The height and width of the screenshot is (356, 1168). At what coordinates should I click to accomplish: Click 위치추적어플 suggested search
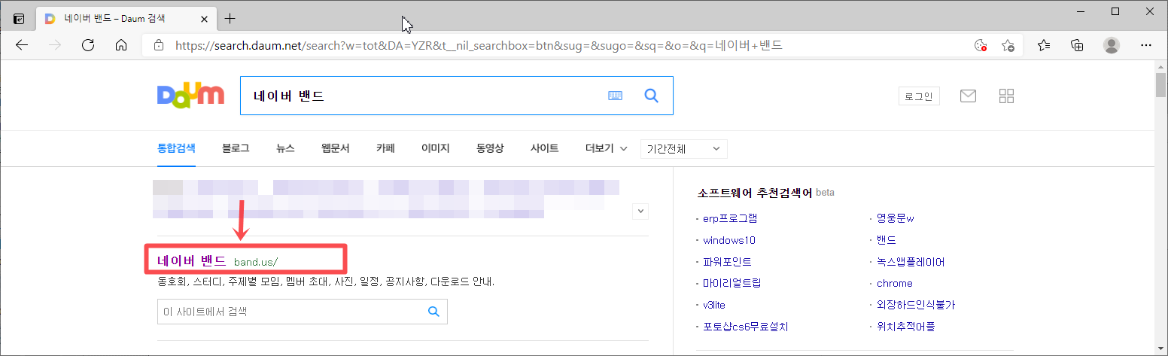point(906,327)
